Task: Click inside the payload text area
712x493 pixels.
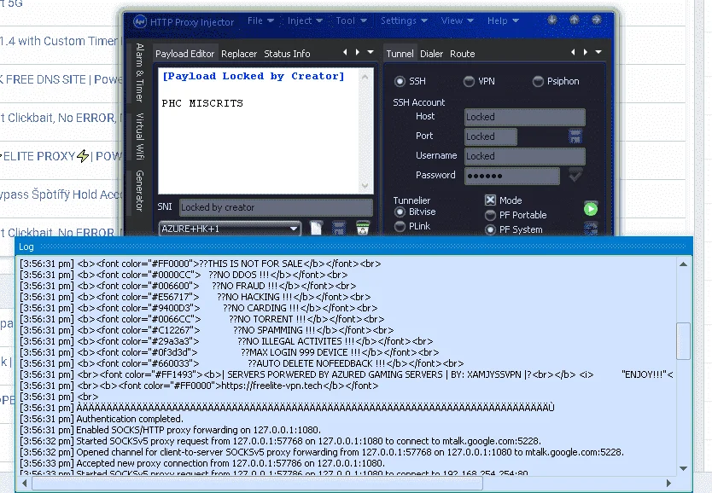Action: click(259, 130)
